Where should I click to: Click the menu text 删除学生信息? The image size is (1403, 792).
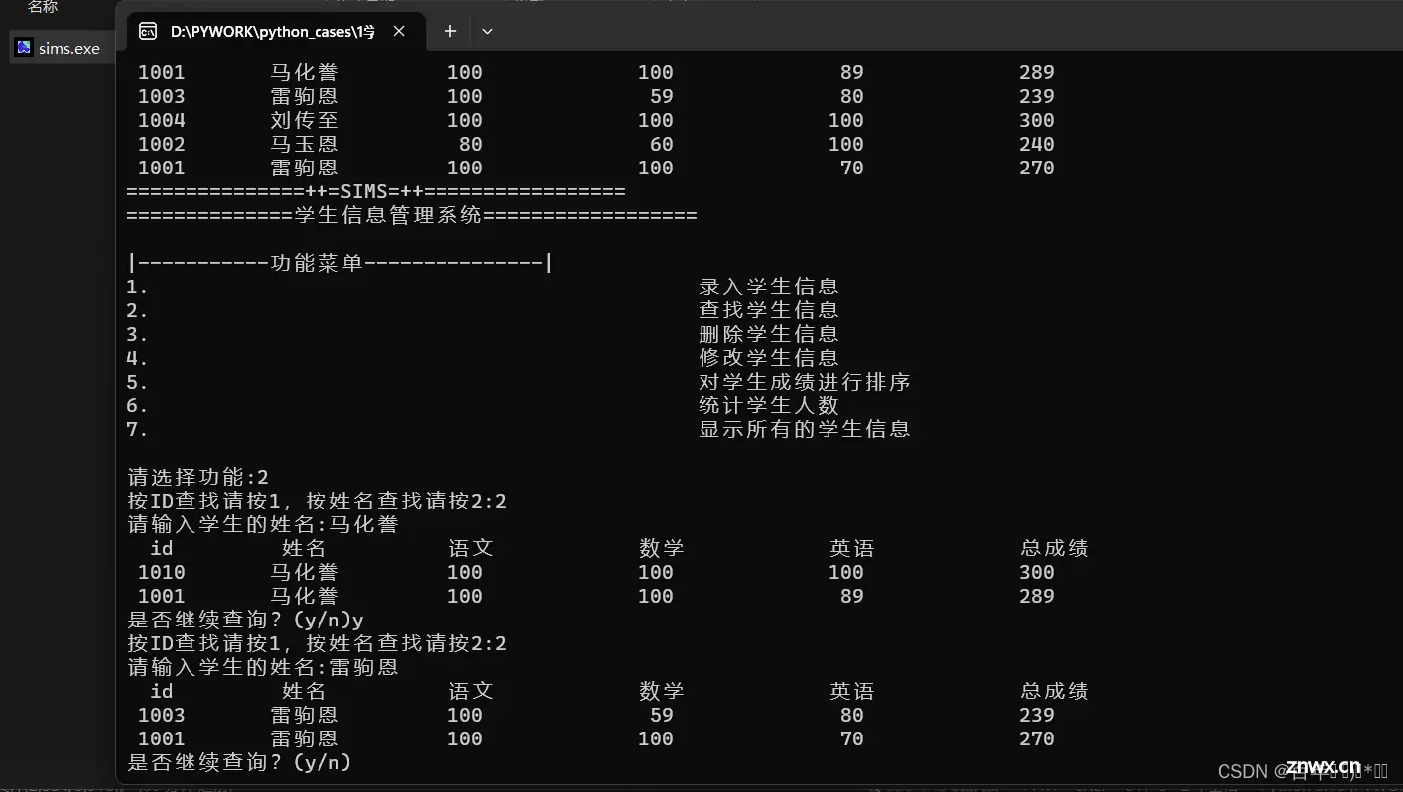pos(769,334)
